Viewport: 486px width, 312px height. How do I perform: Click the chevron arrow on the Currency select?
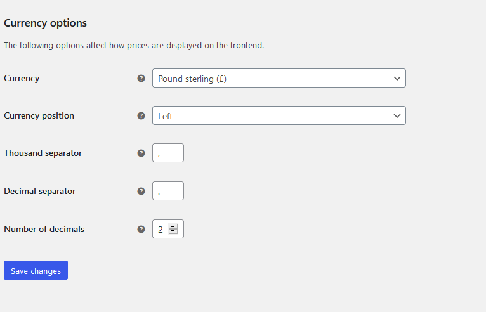397,78
